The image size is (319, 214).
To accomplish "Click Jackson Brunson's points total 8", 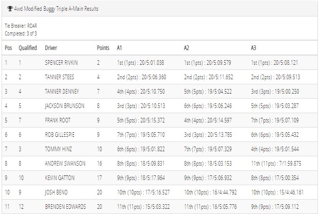I will point(98,106).
